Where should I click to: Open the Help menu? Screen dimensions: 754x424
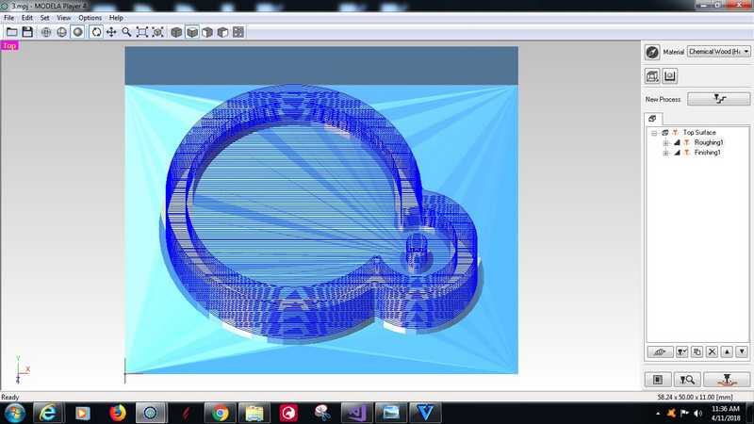click(x=116, y=18)
